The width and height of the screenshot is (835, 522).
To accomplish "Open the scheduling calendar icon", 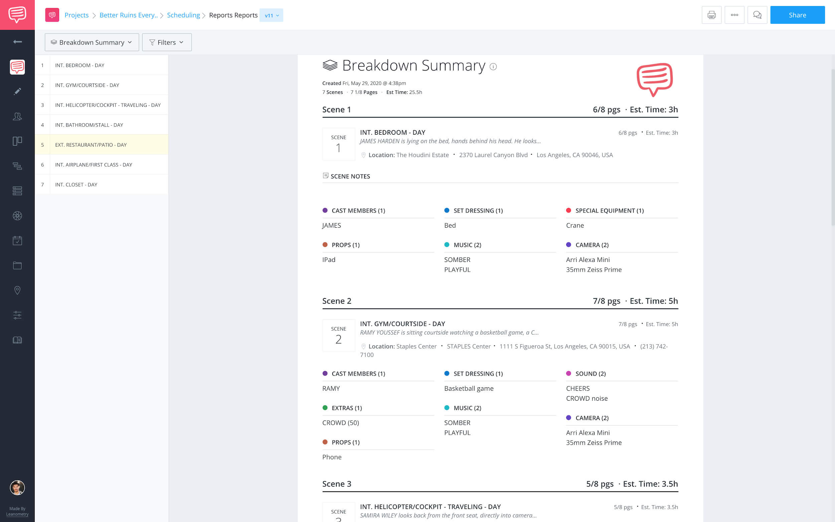I will click(17, 241).
